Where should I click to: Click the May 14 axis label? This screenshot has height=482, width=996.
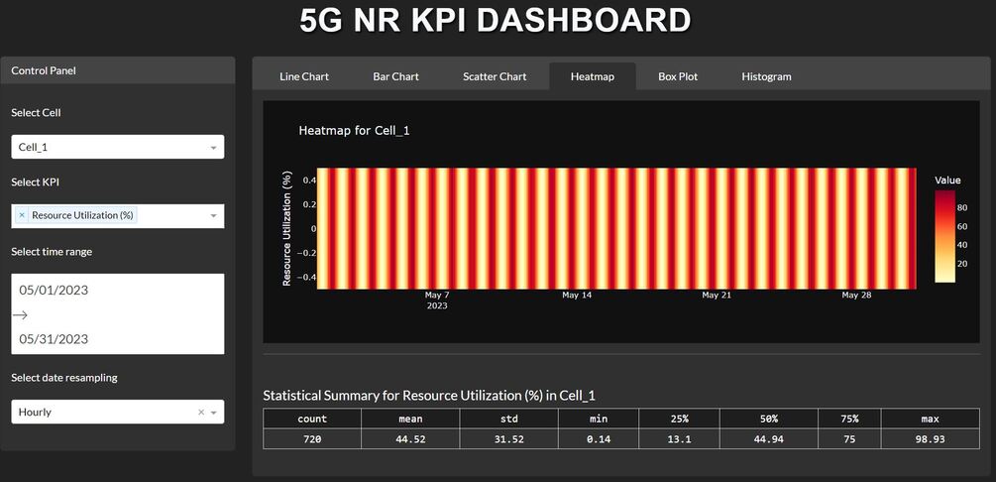point(577,295)
